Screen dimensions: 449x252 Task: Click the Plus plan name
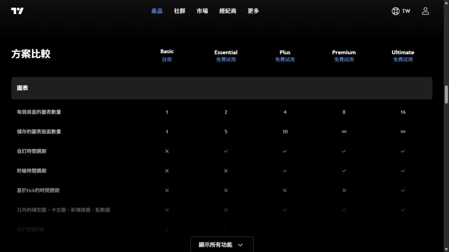[285, 52]
